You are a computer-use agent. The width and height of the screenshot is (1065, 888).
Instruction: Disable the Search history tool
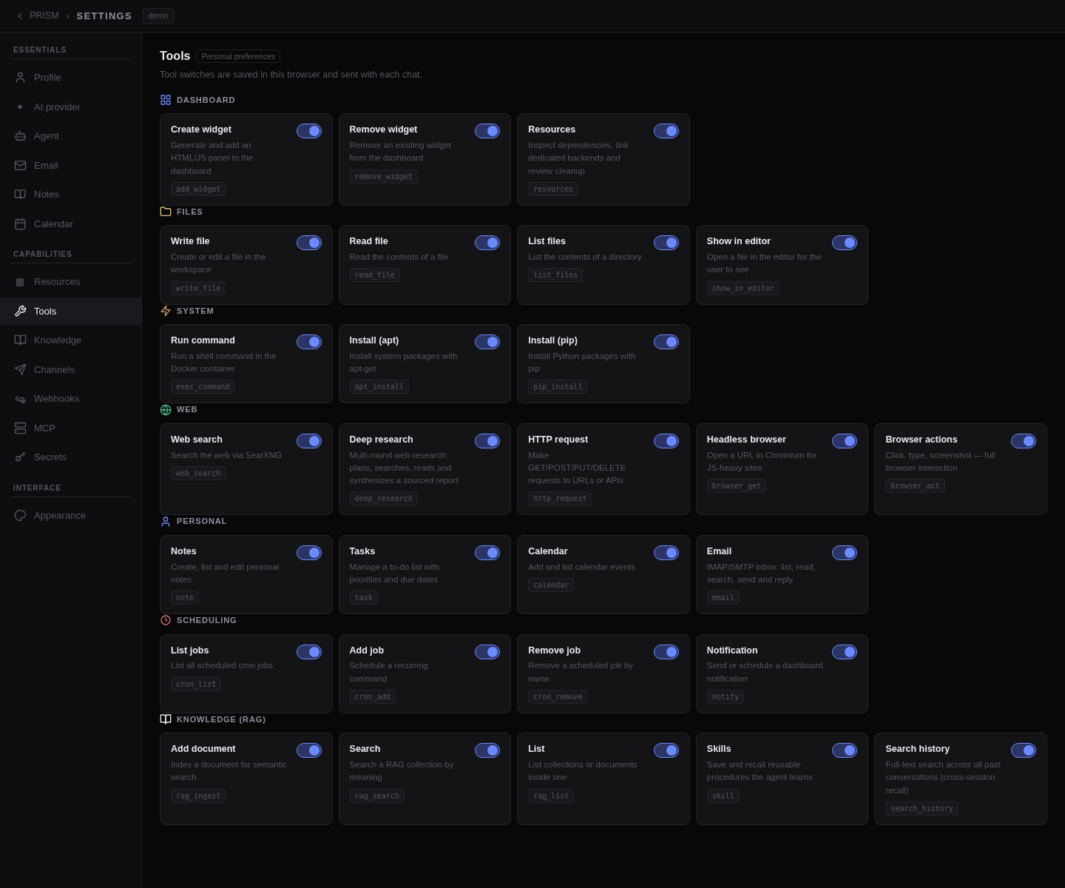tap(1024, 750)
